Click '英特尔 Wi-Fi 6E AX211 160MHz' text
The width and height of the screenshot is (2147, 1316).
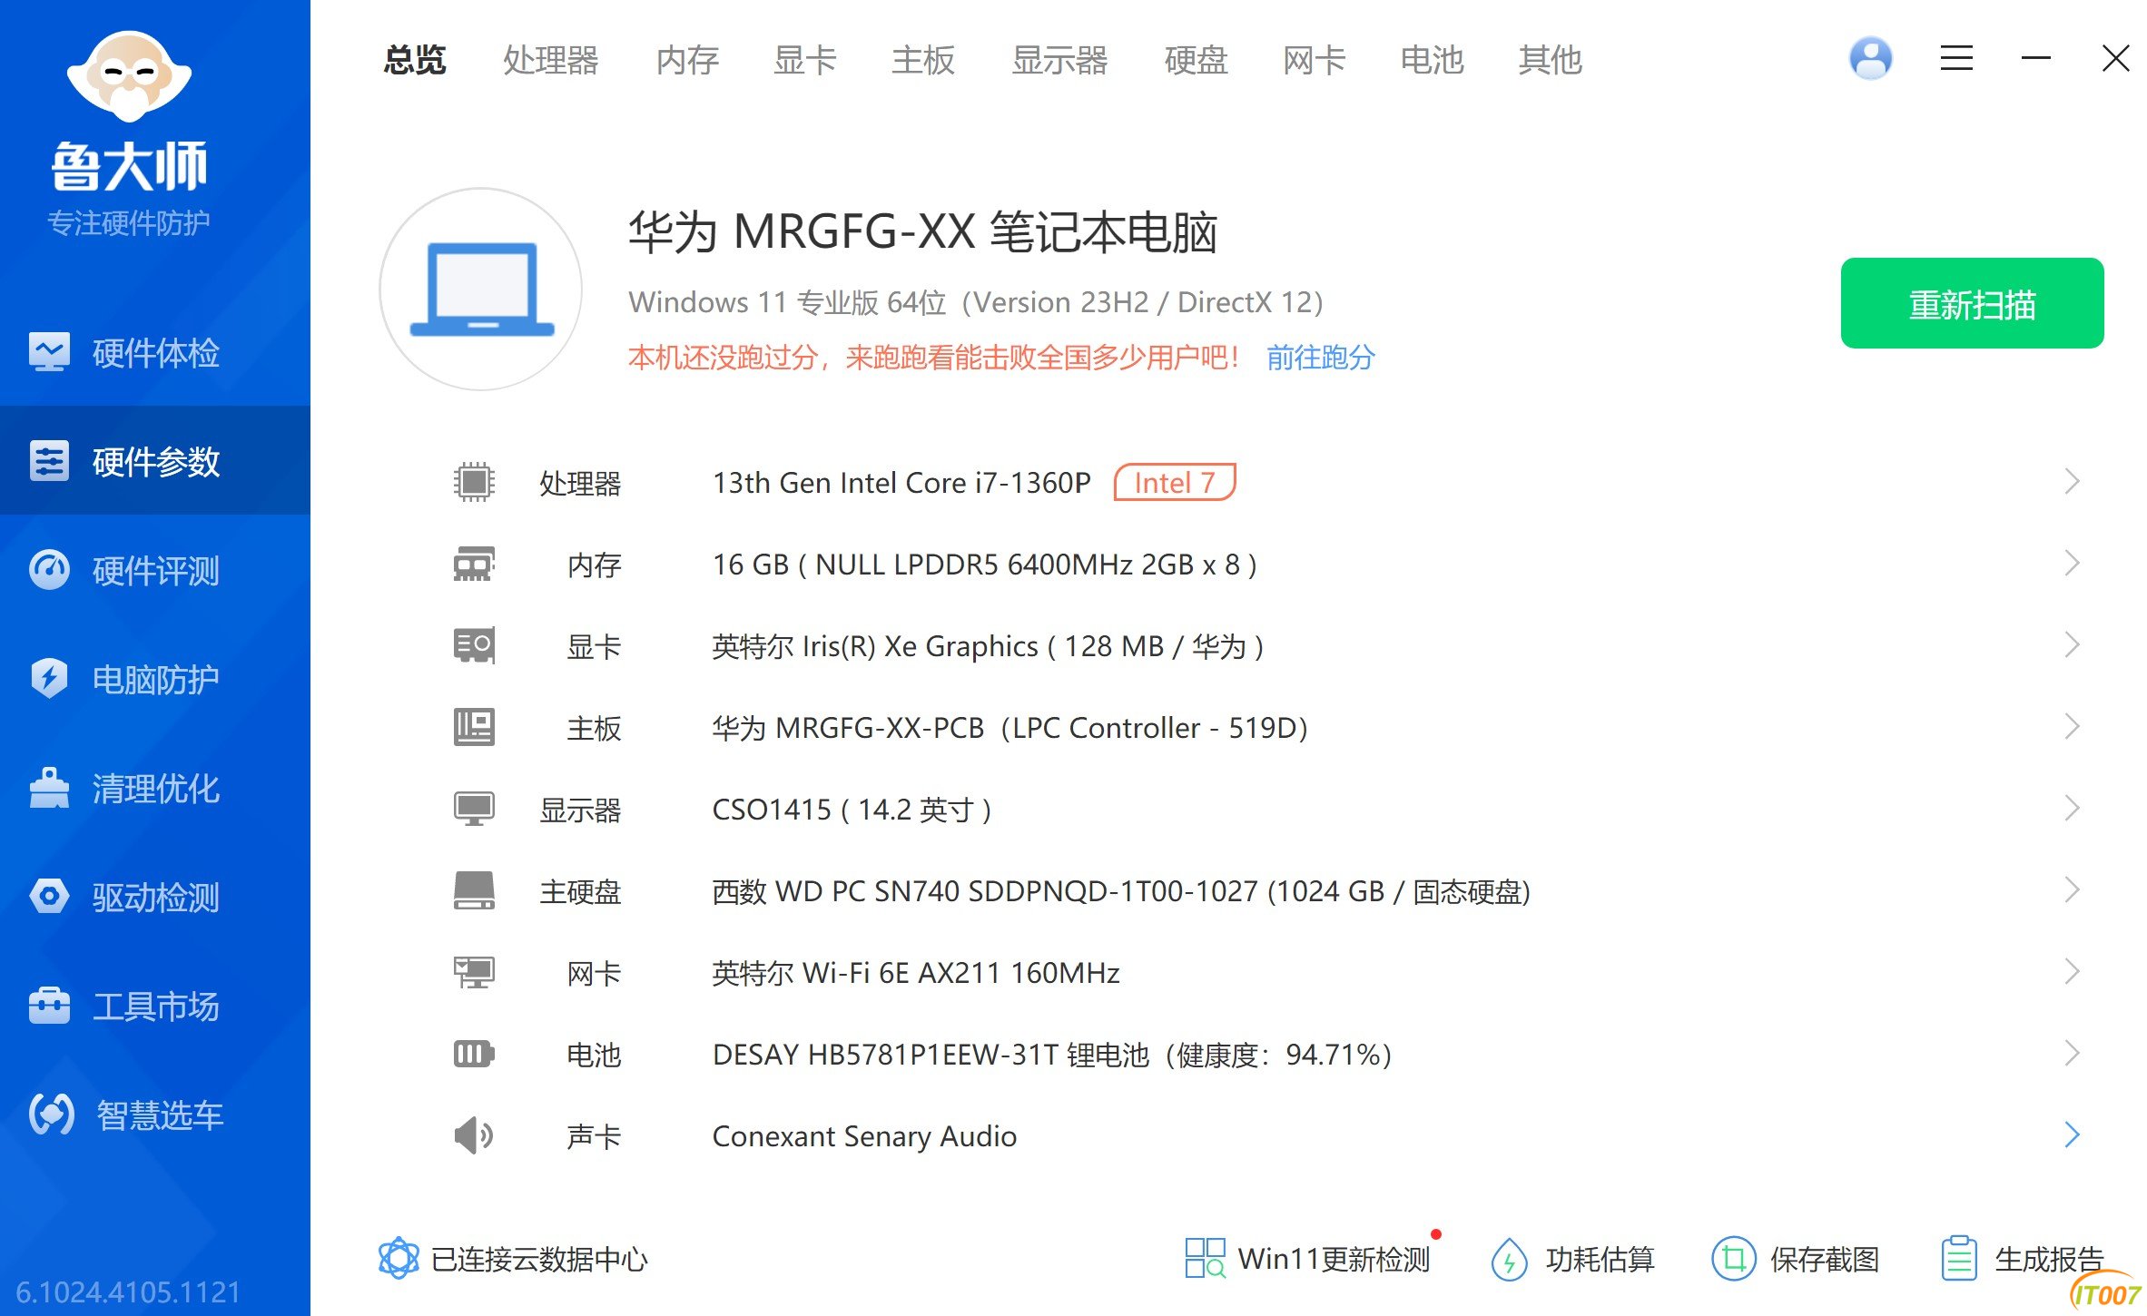point(916,973)
